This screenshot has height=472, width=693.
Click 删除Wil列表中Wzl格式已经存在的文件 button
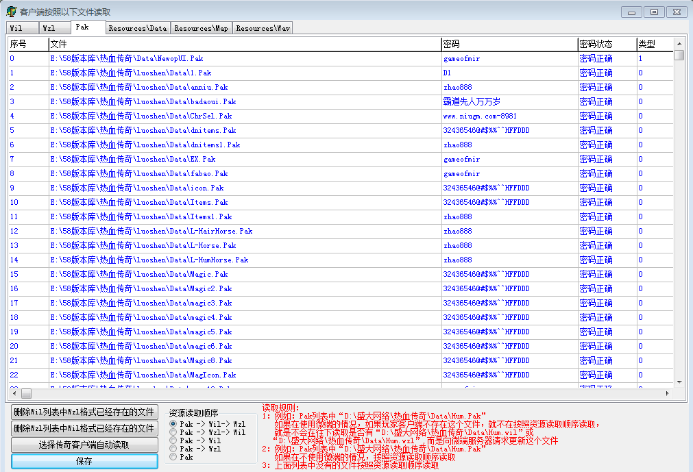[x=84, y=412]
